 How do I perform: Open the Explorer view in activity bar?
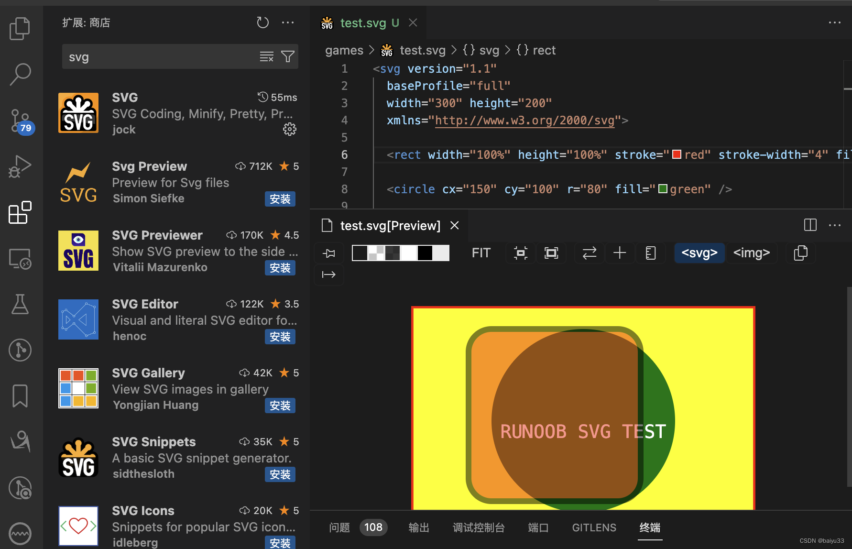pyautogui.click(x=20, y=28)
